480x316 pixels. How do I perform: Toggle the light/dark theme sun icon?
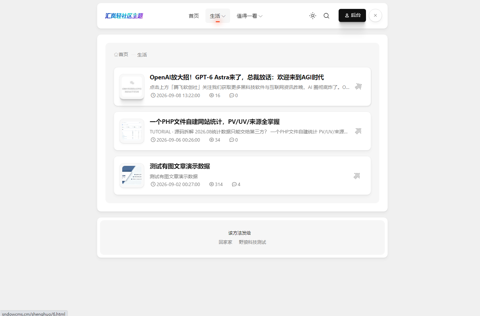(x=313, y=16)
